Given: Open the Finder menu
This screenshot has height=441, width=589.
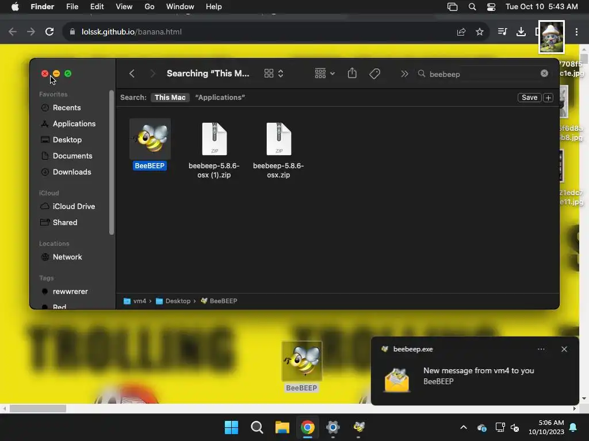Looking at the screenshot, I should pyautogui.click(x=43, y=7).
